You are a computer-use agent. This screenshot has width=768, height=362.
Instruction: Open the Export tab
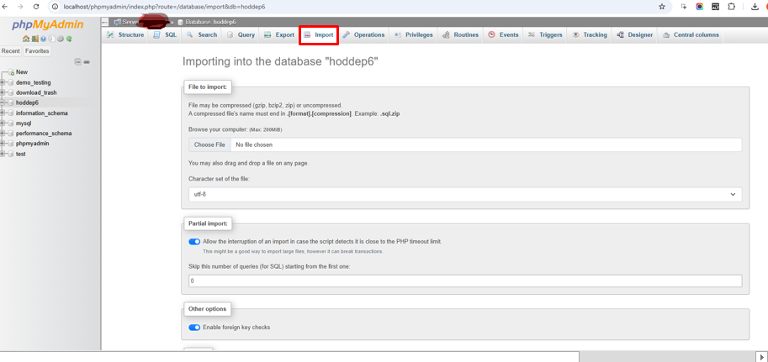click(x=279, y=34)
